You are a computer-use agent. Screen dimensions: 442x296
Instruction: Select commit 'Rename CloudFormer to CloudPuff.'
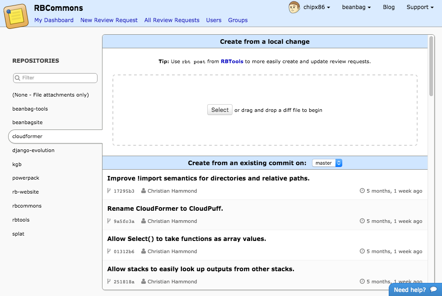265,215
